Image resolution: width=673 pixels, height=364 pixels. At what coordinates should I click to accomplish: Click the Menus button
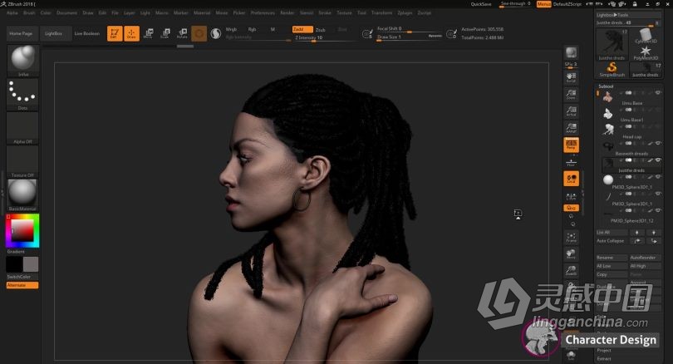coord(544,4)
